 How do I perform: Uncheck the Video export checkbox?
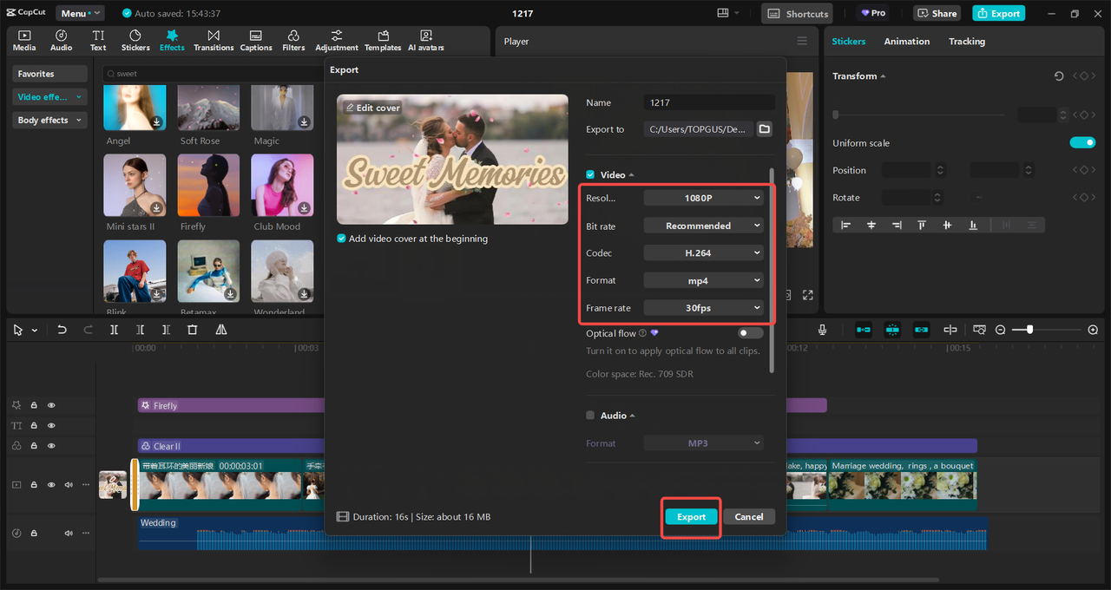click(x=590, y=174)
